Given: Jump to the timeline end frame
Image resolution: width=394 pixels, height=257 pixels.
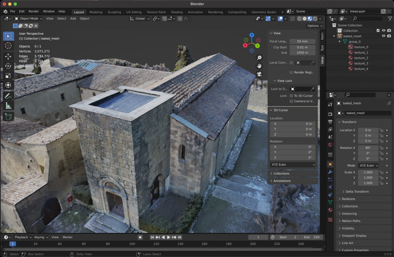Looking at the screenshot, I should (180, 237).
